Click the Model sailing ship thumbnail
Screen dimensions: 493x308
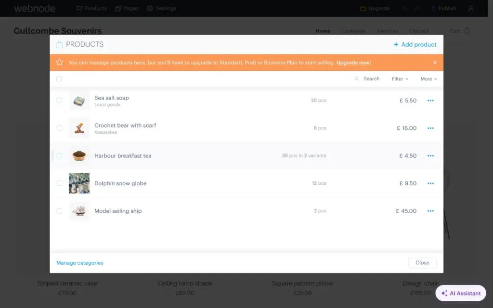pyautogui.click(x=79, y=211)
